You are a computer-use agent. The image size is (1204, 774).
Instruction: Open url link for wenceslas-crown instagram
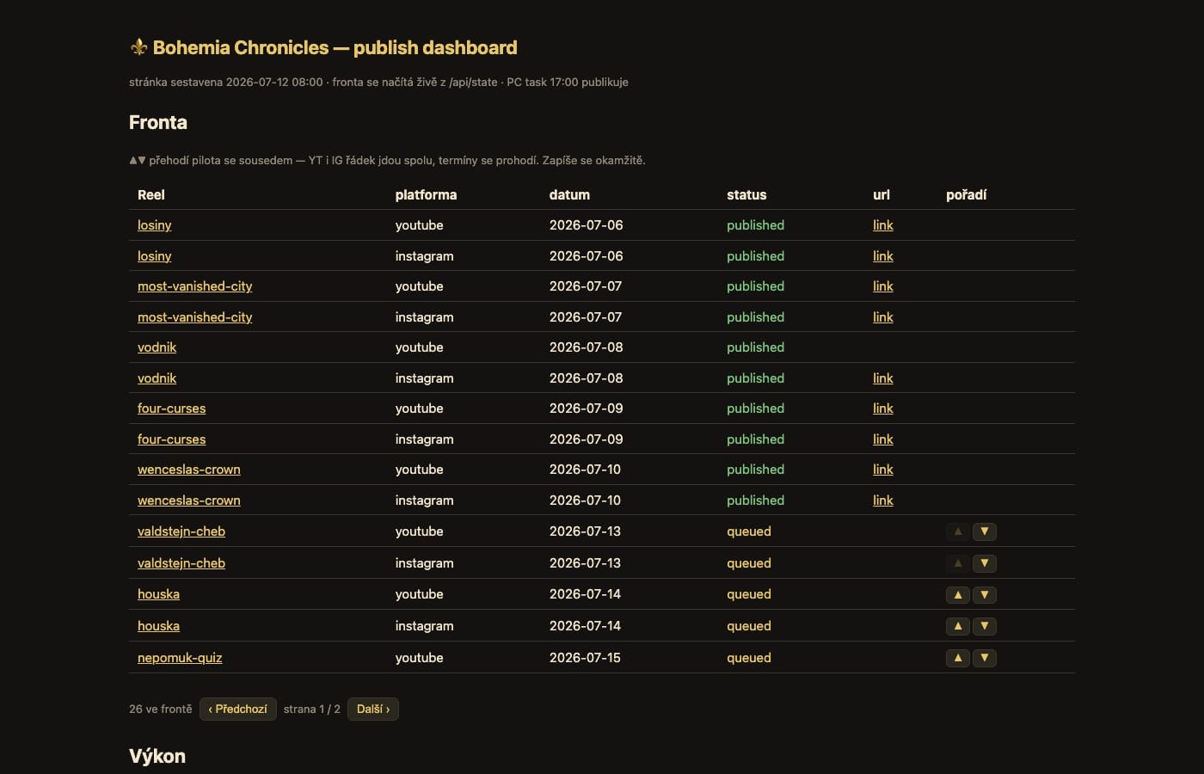coord(882,501)
